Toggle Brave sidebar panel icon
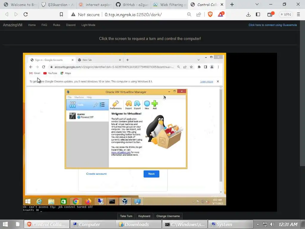305x229 pixels. click(258, 14)
